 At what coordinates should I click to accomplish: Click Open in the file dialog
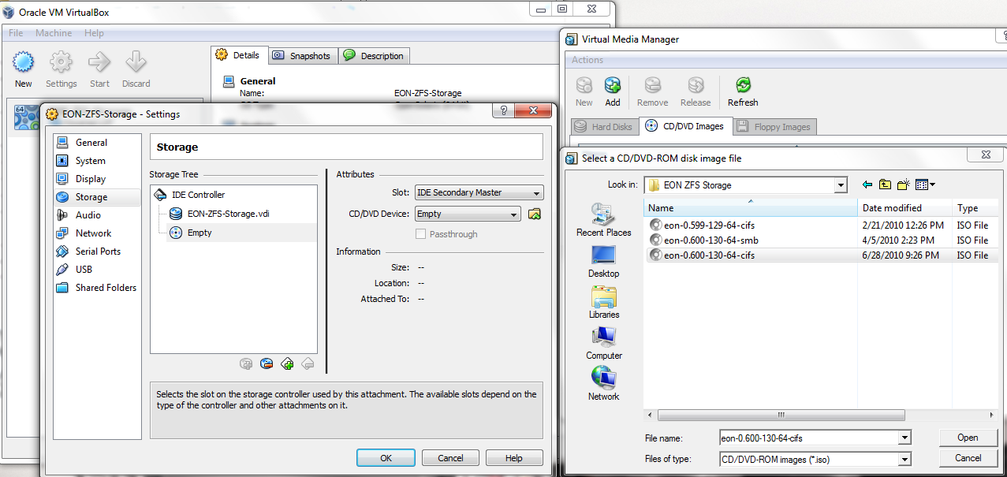[968, 438]
